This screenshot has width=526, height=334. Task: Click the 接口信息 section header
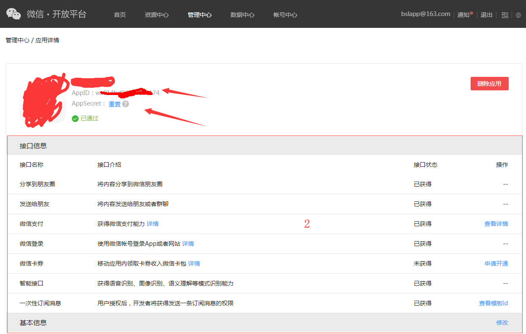[x=265, y=146]
